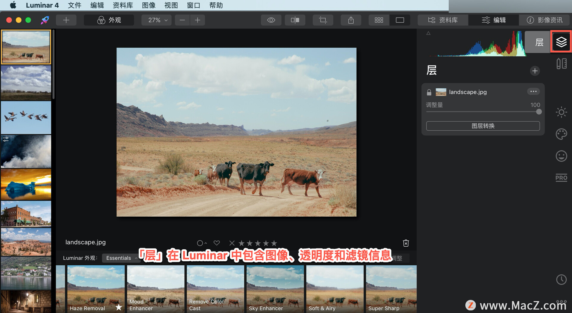Image resolution: width=572 pixels, height=313 pixels.
Task: Open the Portrait face tools
Action: tap(561, 156)
